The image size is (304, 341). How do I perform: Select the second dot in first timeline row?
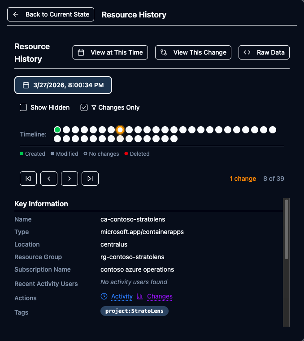click(66, 130)
